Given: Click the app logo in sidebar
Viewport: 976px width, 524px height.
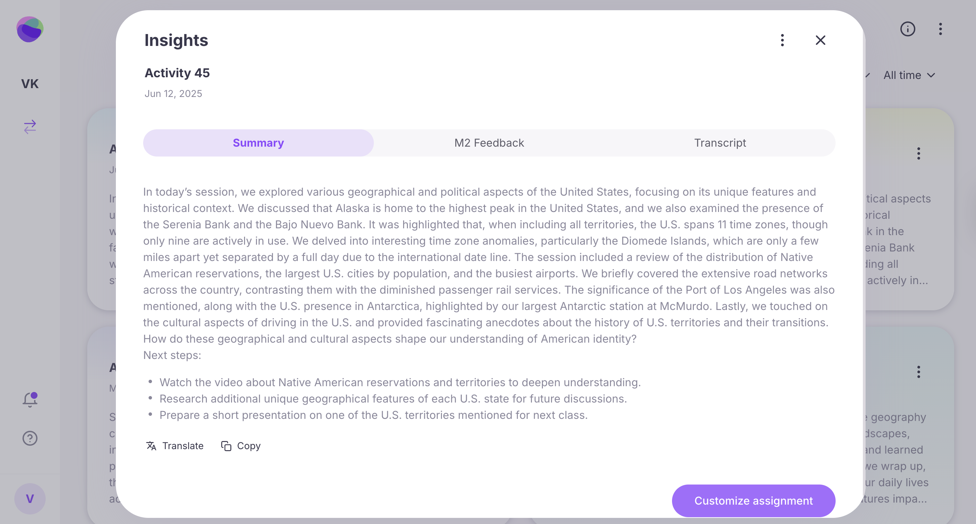Looking at the screenshot, I should coord(30,29).
